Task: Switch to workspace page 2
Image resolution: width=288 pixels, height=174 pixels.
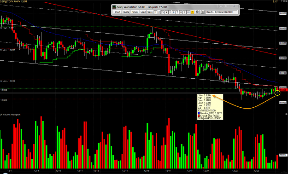Action: coord(159,12)
